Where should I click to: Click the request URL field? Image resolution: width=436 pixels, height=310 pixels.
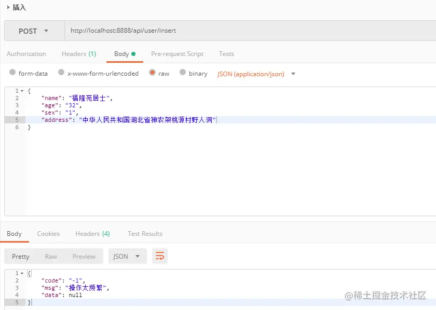click(250, 31)
